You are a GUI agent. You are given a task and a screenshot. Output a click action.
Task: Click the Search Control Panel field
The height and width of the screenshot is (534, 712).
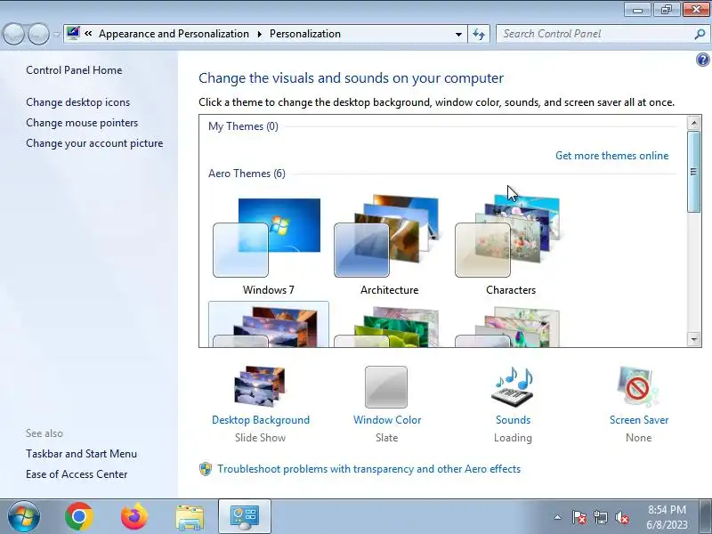point(602,34)
